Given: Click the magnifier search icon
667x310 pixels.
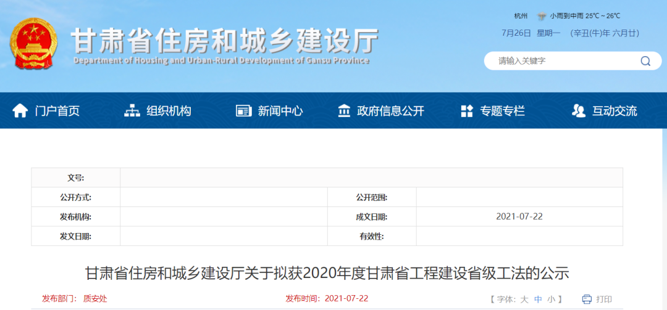Looking at the screenshot, I should pyautogui.click(x=645, y=61).
